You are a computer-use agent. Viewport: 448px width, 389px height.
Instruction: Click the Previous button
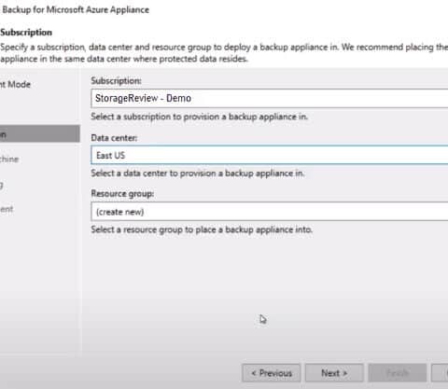click(x=272, y=373)
